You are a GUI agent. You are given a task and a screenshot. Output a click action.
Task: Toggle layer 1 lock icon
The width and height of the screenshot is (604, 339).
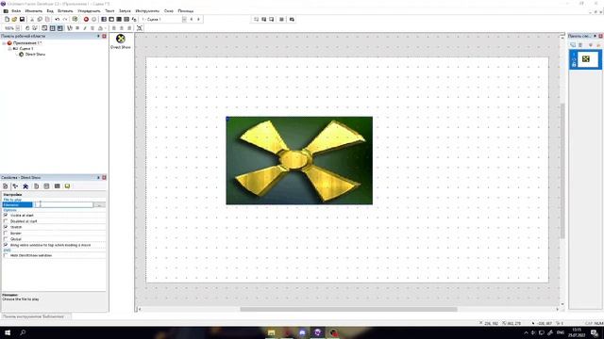click(x=574, y=65)
